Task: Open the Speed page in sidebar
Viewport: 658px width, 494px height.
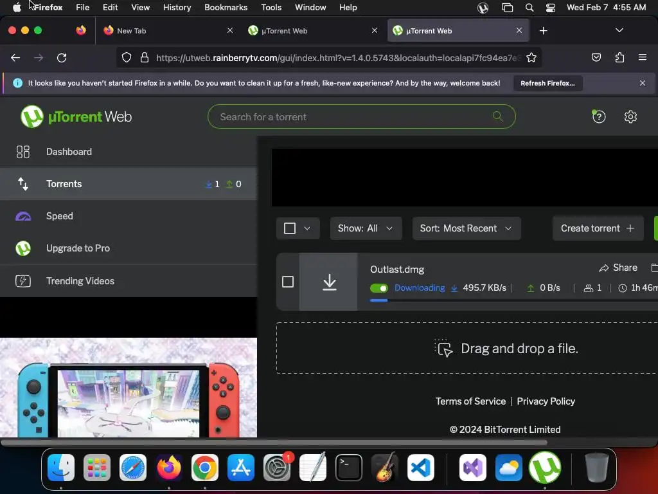Action: (129, 216)
